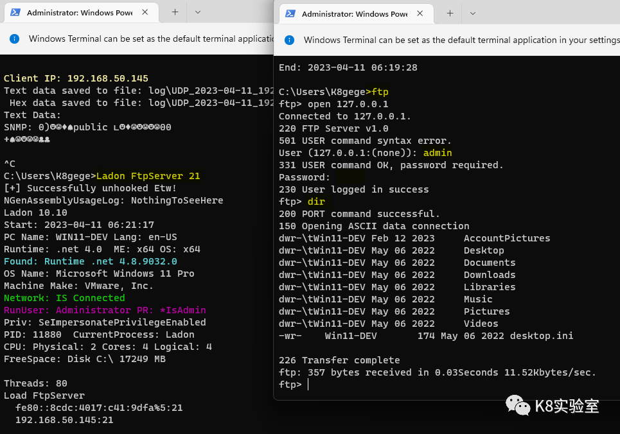Click the info icon in right window banner
The height and width of the screenshot is (434, 620).
[x=289, y=40]
